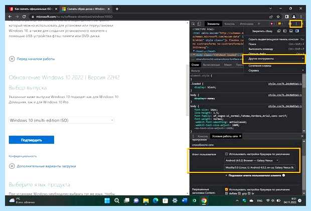Click the Chrome icon on the taskbar
This screenshot has height=211, width=311.
tap(204, 200)
